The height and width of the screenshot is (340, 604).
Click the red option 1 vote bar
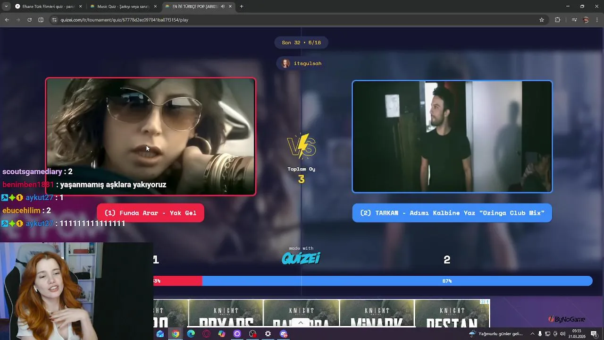177,281
